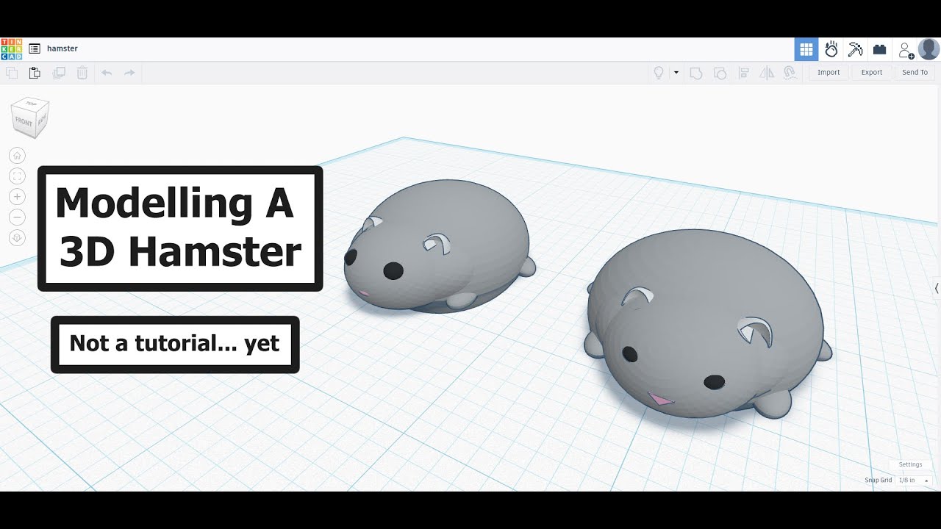
Task: Click the Delete trash can icon
Action: pos(82,73)
